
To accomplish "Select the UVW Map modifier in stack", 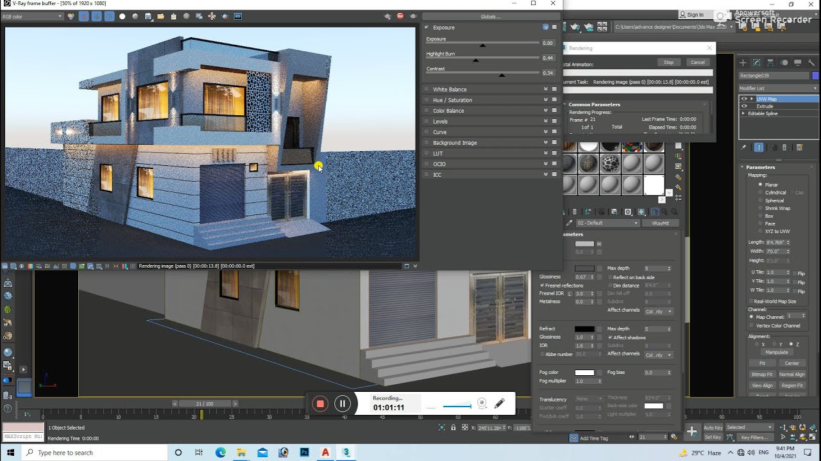I will pos(766,99).
